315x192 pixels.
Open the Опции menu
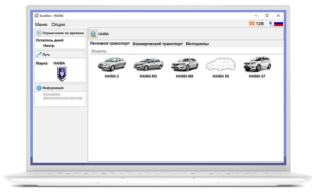[x=58, y=25]
